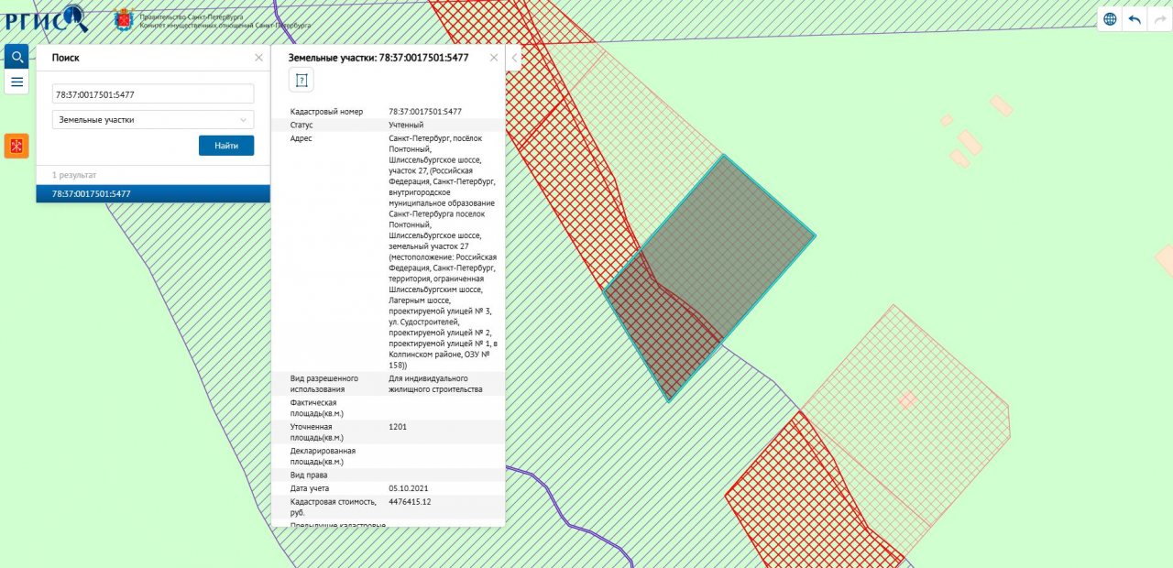Click the cadastral number search field
The height and width of the screenshot is (568, 1173).
coord(153,93)
